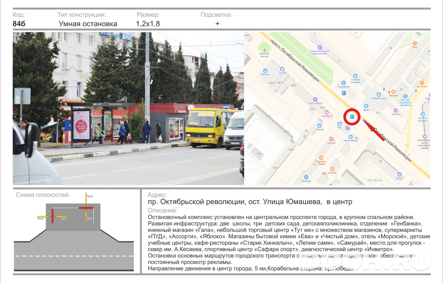This screenshot has width=443, height=283.
Task: Select the Пл-3 label in the scheme
Action: [x=90, y=219]
